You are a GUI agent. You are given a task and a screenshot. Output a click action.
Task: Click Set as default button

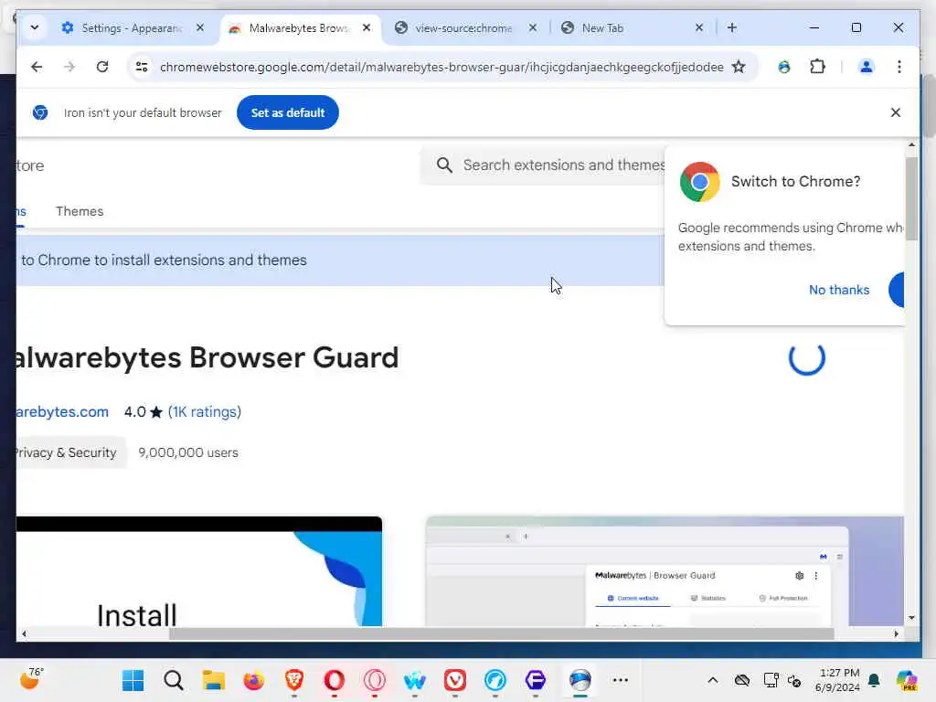point(288,112)
